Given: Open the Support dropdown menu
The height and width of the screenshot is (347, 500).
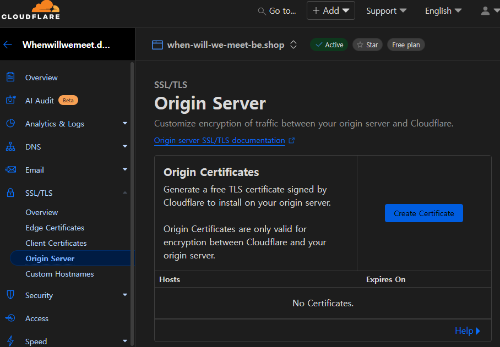Looking at the screenshot, I should point(386,11).
